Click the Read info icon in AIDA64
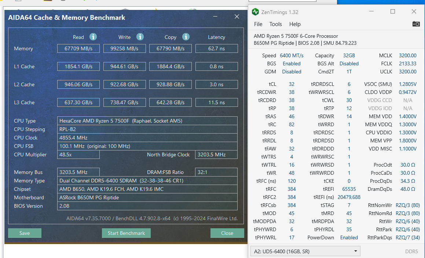Image resolution: width=425 pixels, height=258 pixels. (x=93, y=37)
